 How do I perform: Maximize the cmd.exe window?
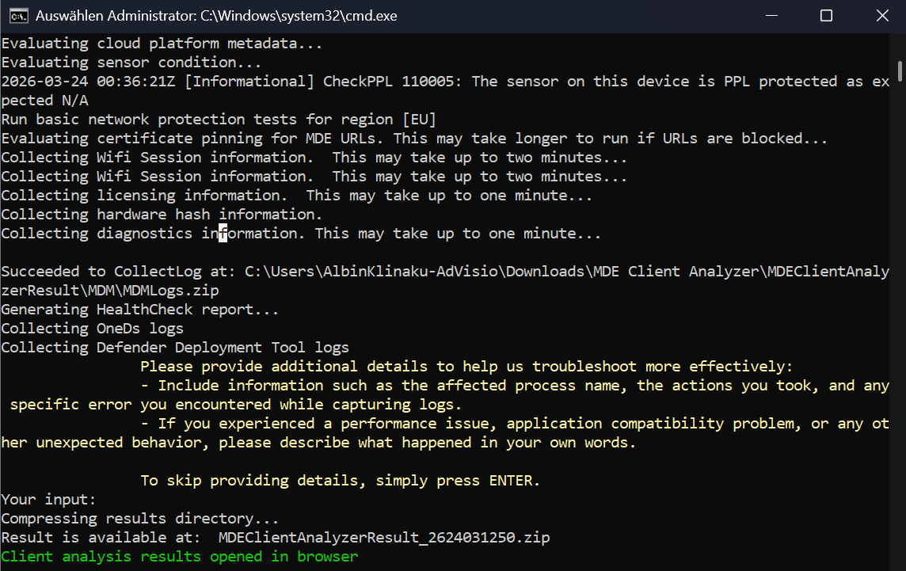[826, 16]
